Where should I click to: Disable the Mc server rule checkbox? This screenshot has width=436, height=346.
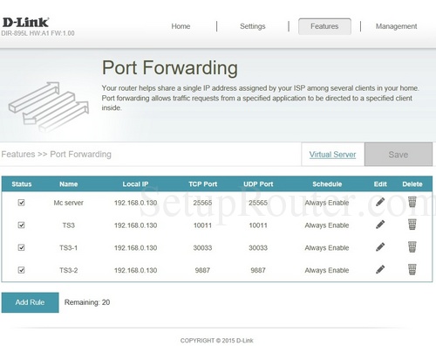pyautogui.click(x=21, y=203)
